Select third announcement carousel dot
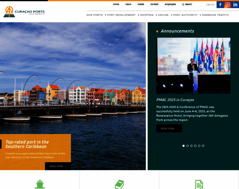 [x=191, y=146]
